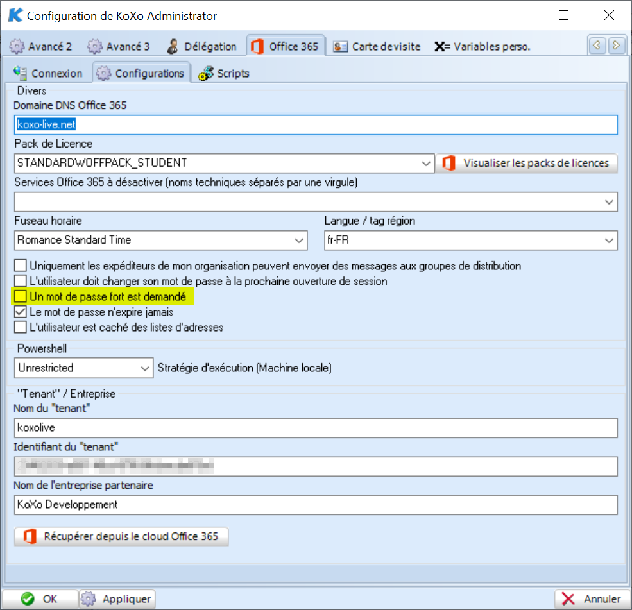Click the 'Stratégie d'exécution (Machine locale)' label

(244, 368)
